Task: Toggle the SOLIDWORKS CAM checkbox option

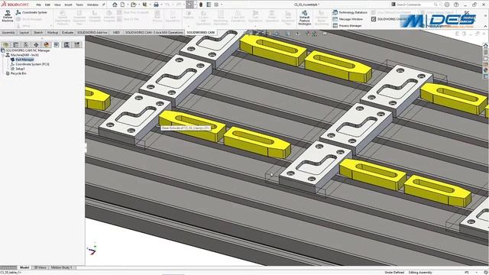Action: [374, 19]
